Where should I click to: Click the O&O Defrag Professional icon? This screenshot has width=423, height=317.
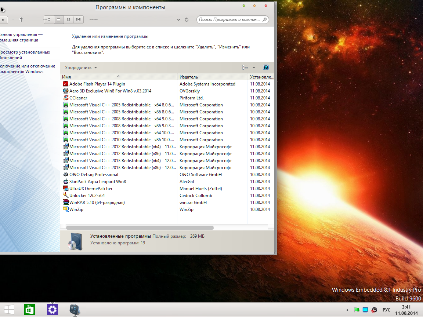66,174
